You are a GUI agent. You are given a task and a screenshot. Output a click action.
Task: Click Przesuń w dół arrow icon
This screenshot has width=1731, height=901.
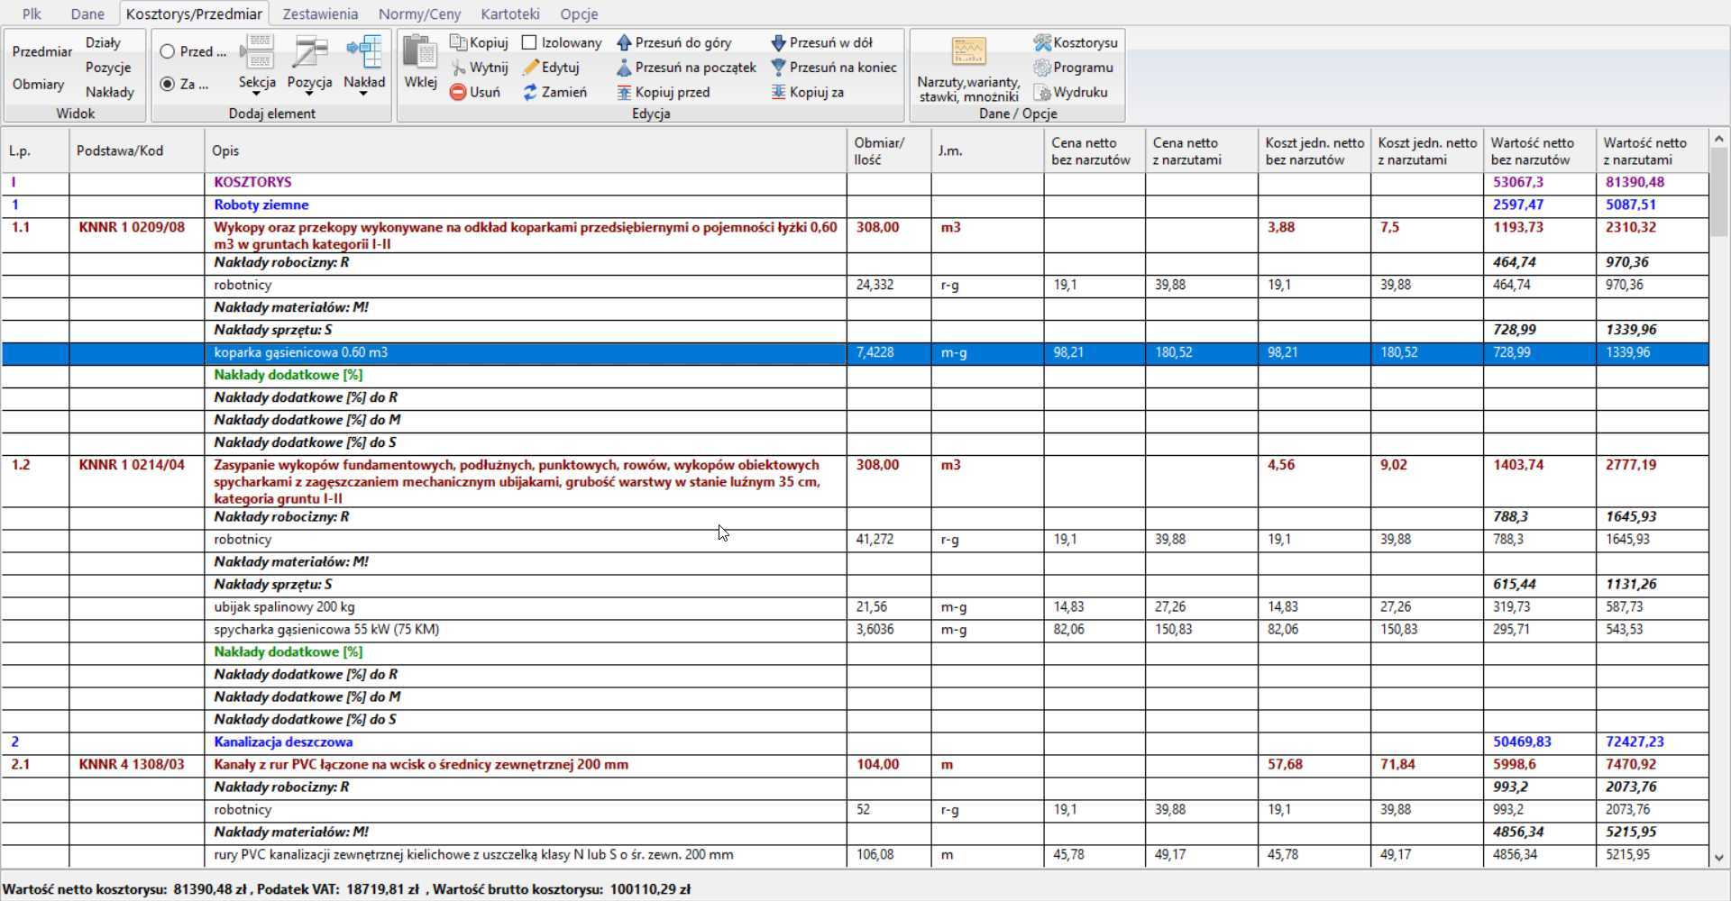[x=779, y=42]
